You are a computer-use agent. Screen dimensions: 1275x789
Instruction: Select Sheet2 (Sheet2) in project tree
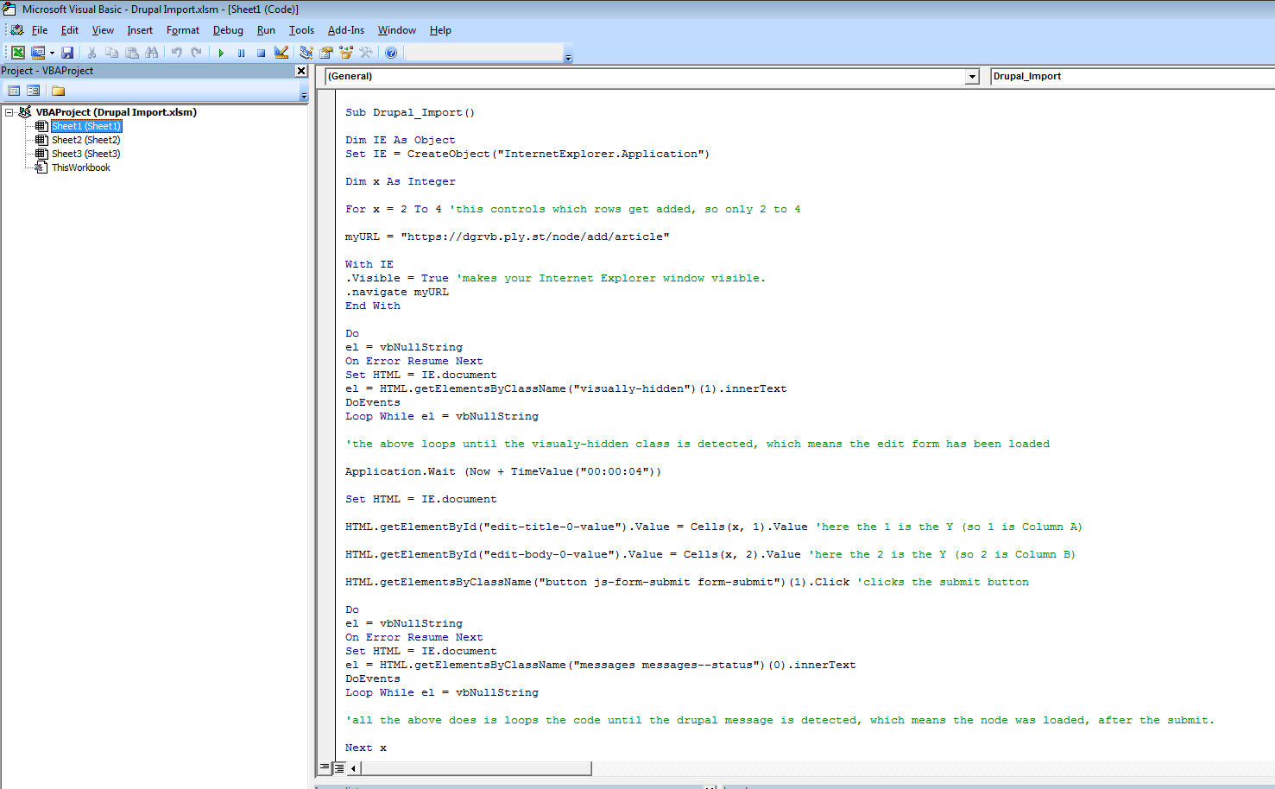coord(85,140)
